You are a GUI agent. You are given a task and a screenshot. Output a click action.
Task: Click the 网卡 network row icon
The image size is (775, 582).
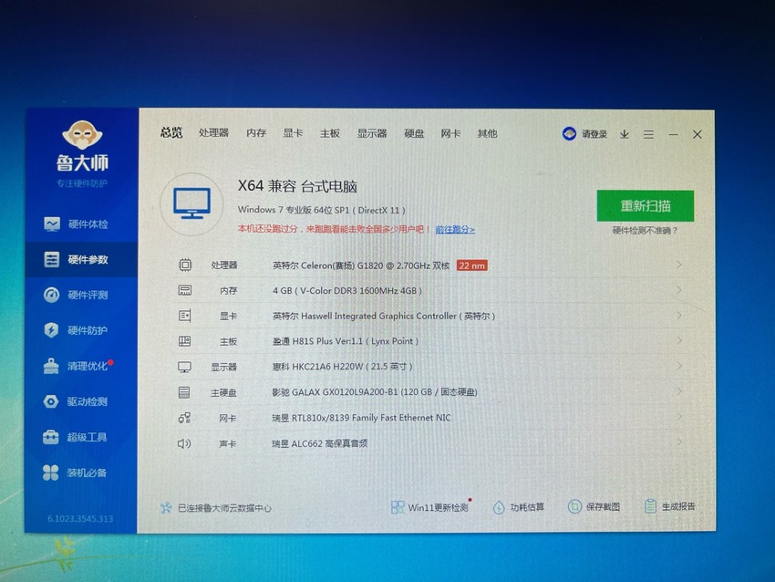184,418
